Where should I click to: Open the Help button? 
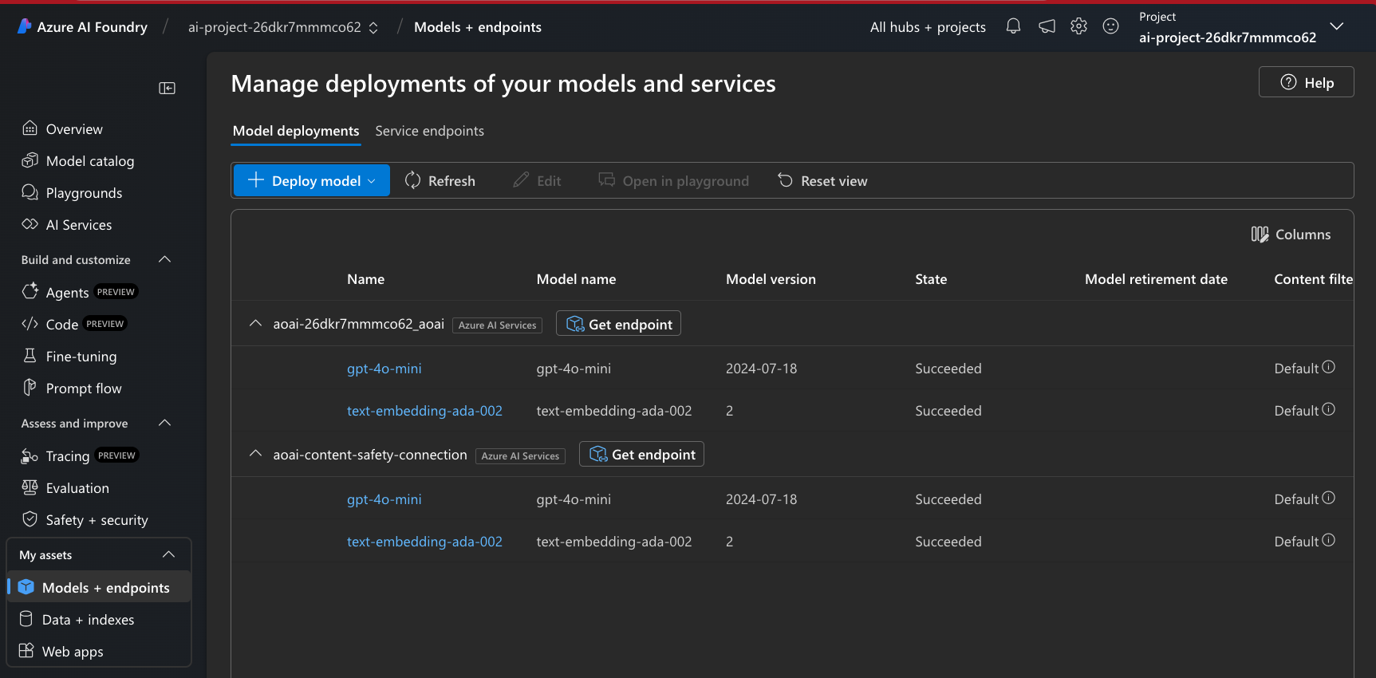point(1306,82)
